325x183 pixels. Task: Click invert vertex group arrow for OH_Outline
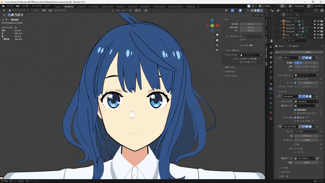[x=317, y=158]
